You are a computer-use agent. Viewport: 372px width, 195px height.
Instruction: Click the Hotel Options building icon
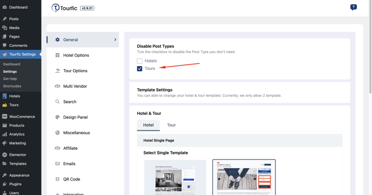57,55
